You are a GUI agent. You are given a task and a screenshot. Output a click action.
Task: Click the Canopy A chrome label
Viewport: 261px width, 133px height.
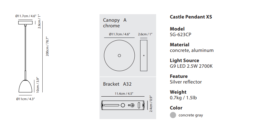(115, 23)
